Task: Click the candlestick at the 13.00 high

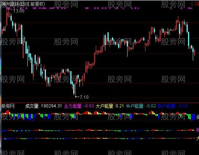Action: (8, 13)
